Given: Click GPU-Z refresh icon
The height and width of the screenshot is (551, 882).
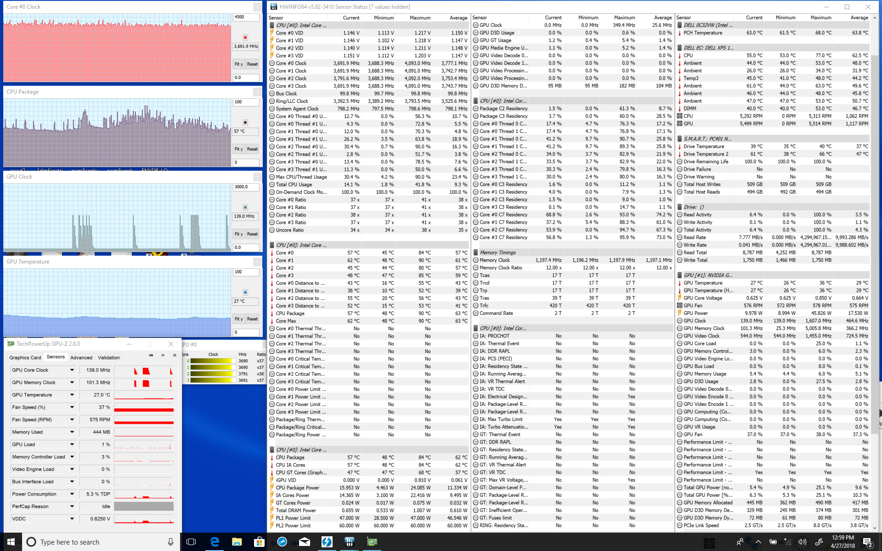Looking at the screenshot, I should tap(163, 355).
